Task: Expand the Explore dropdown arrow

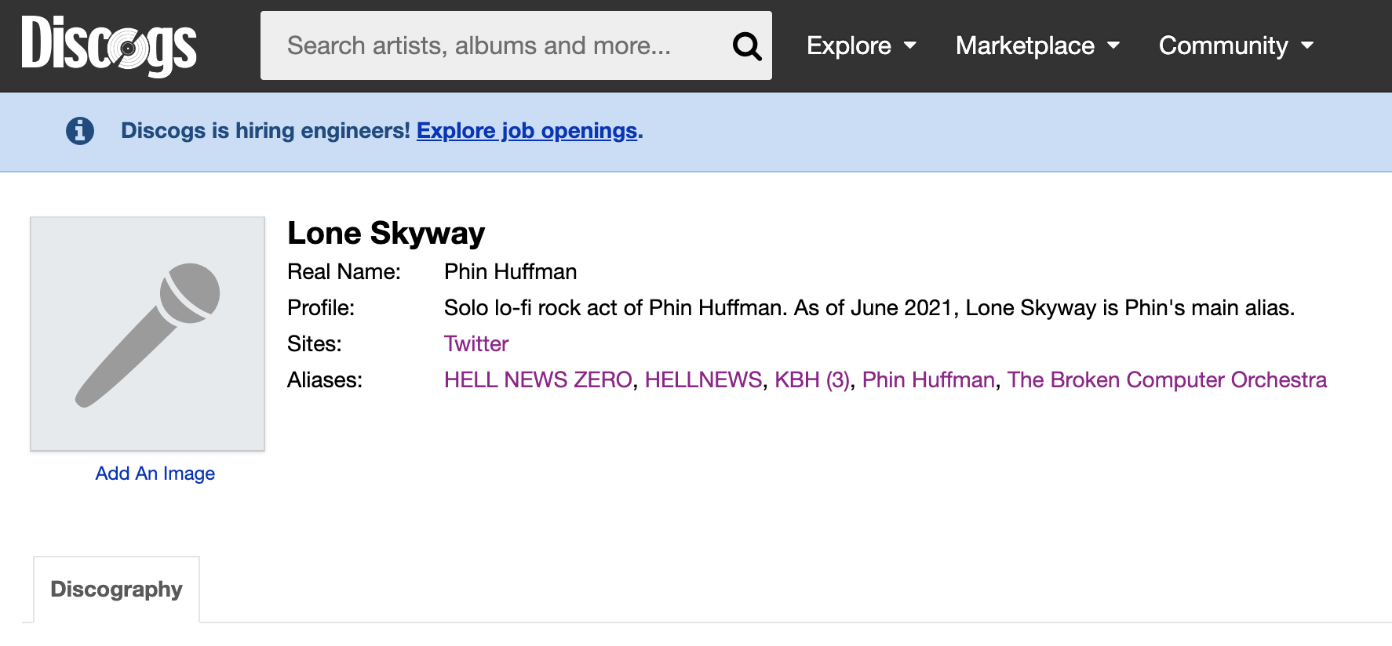Action: [910, 45]
